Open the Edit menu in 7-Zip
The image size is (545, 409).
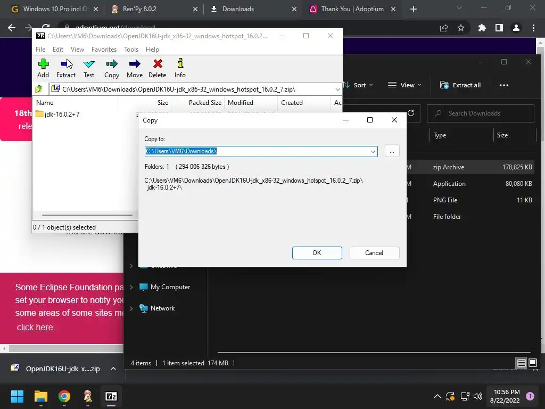[x=57, y=50]
